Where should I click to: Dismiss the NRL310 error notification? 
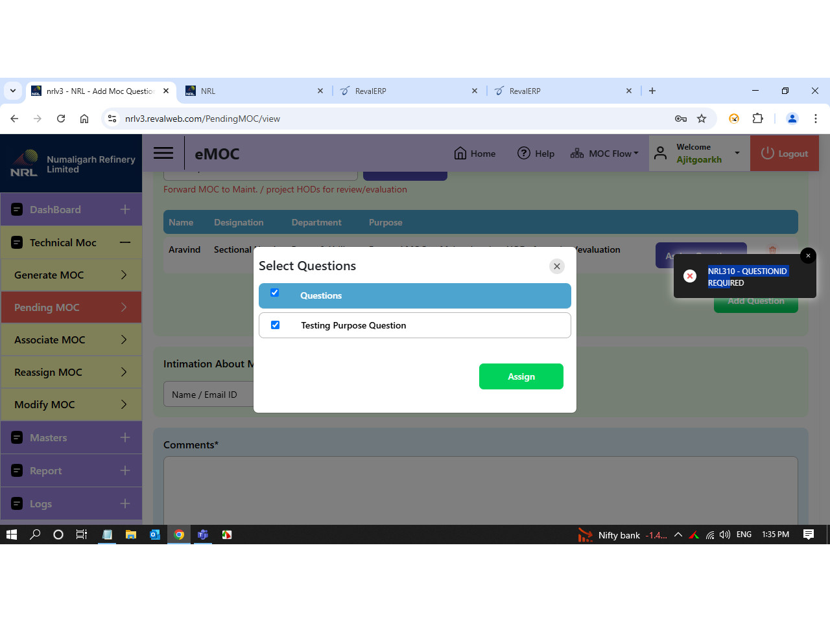click(808, 256)
